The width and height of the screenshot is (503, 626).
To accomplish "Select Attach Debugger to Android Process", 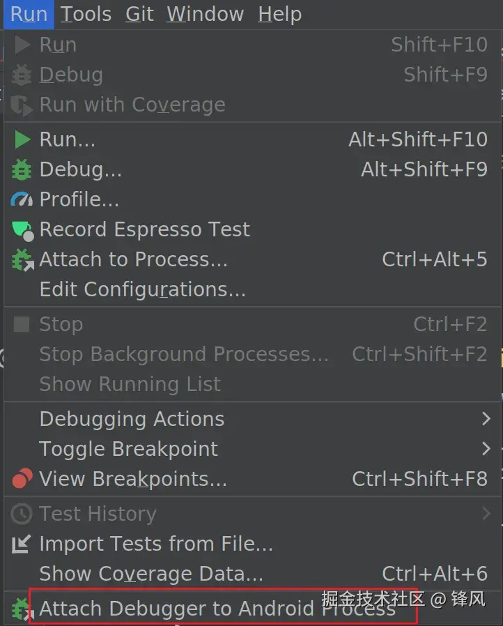I will tap(217, 609).
